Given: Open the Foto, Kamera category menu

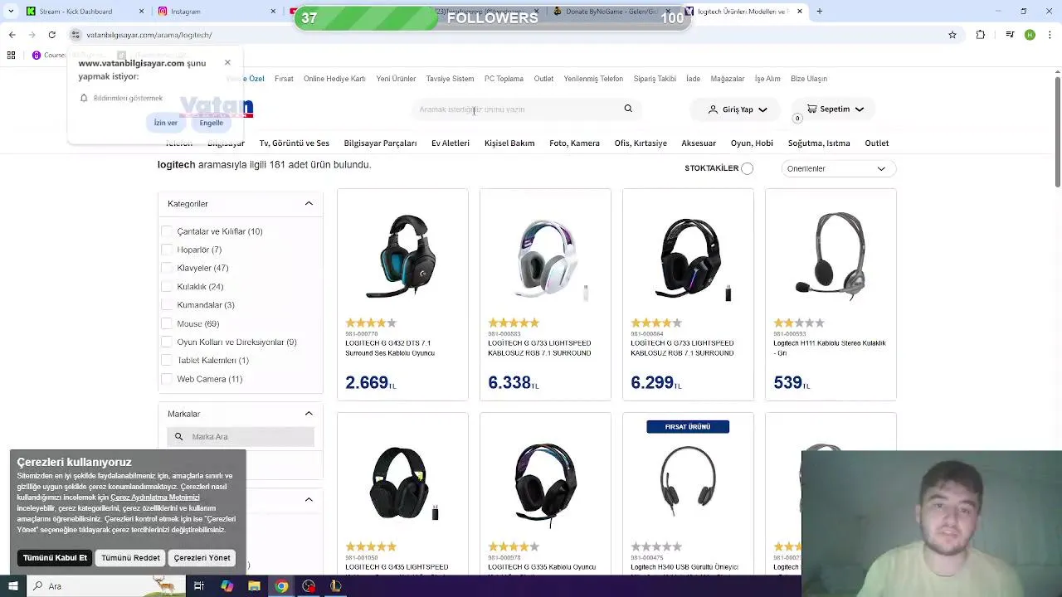Looking at the screenshot, I should click(x=574, y=143).
